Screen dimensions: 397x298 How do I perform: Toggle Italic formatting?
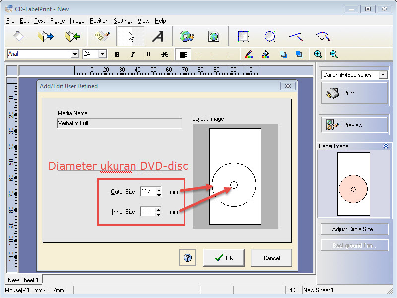[132, 54]
